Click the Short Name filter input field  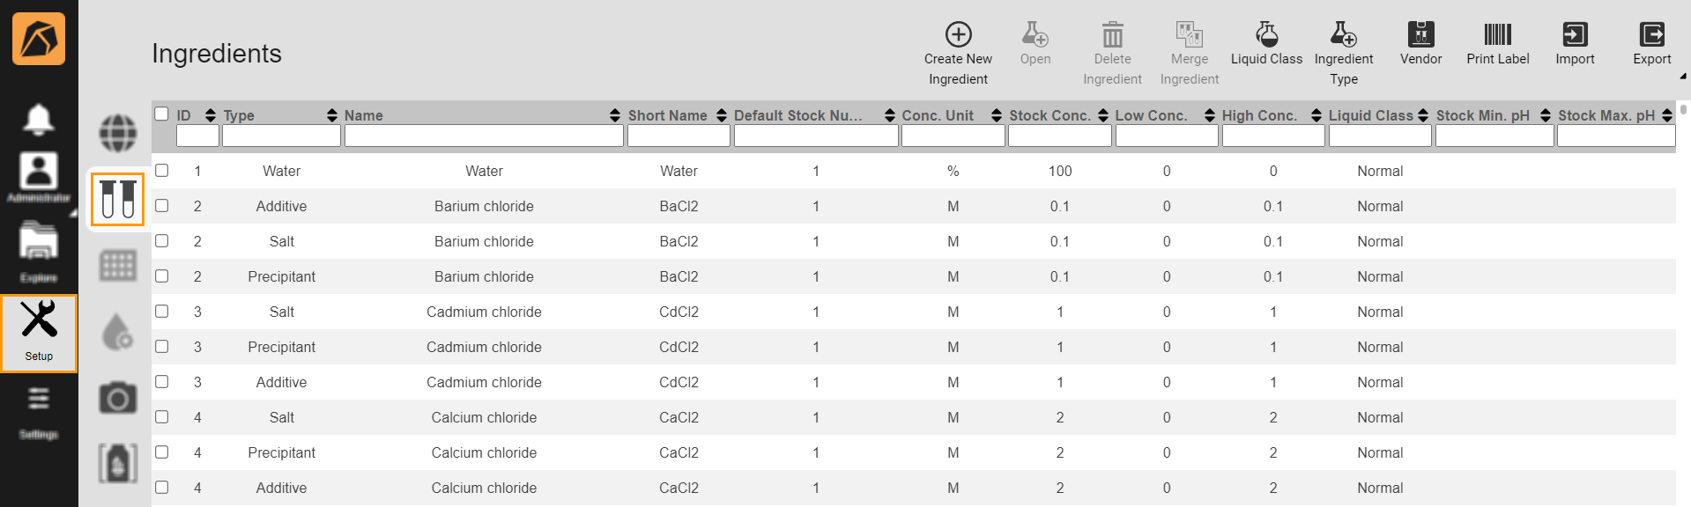coord(679,136)
